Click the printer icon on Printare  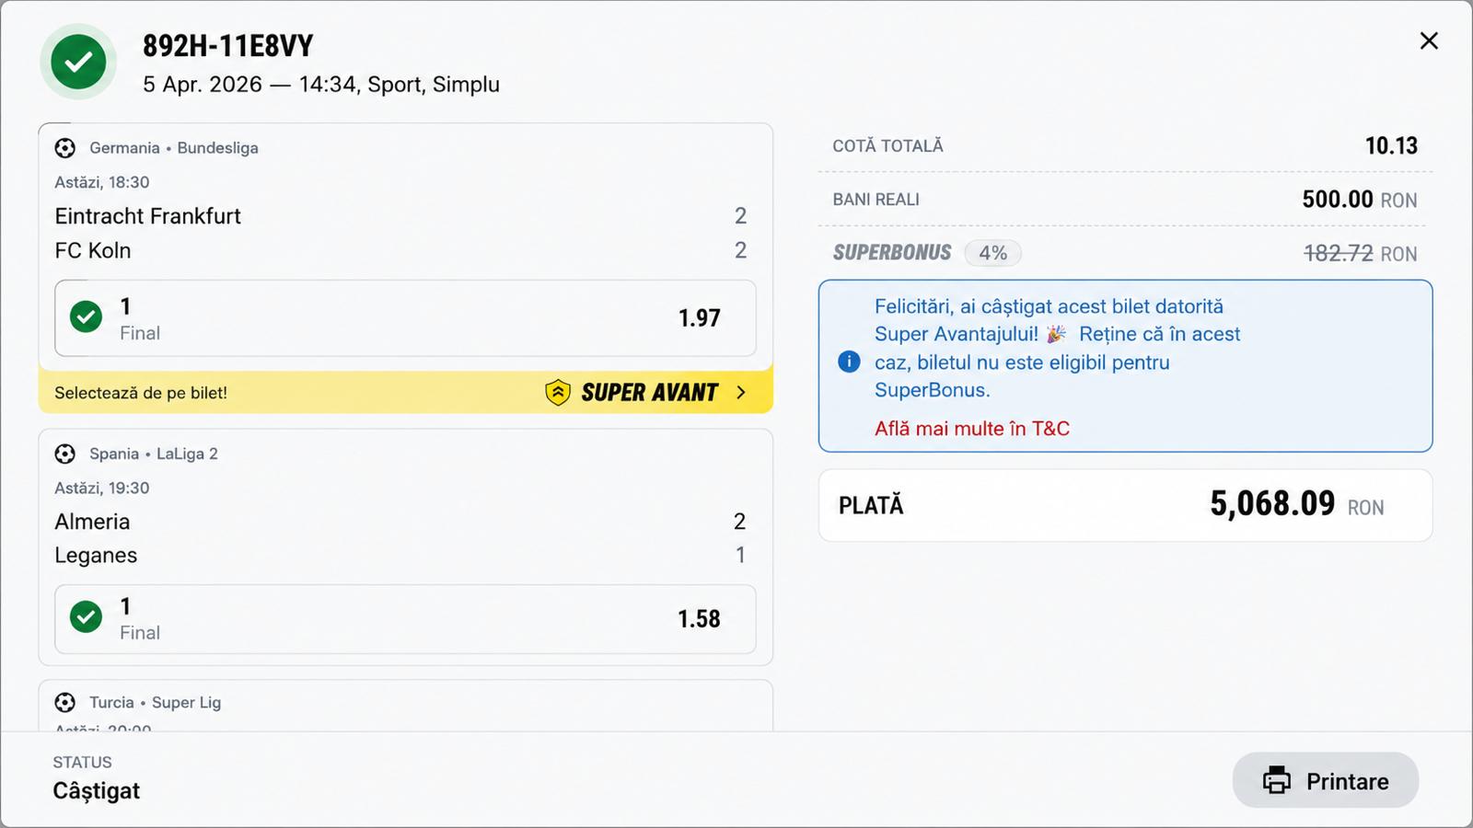point(1277,780)
